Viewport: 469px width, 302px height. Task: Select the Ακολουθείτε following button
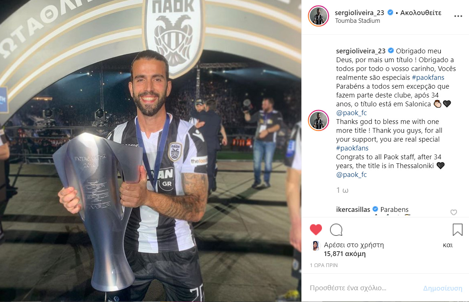[421, 13]
